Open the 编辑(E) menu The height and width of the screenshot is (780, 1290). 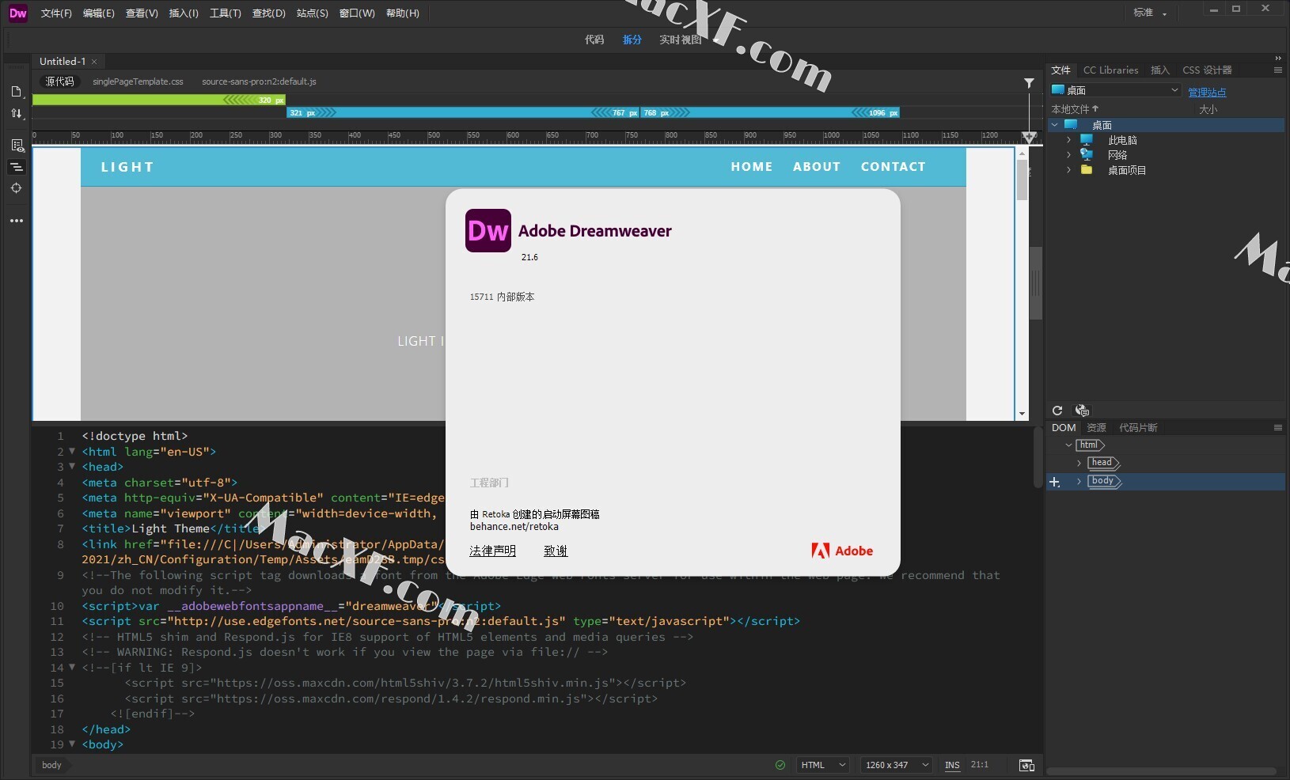98,13
